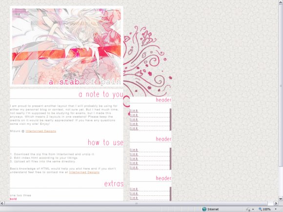Open Intertwined Designs link in how-to-use paragraph
The height and width of the screenshot is (212, 283).
(84, 172)
